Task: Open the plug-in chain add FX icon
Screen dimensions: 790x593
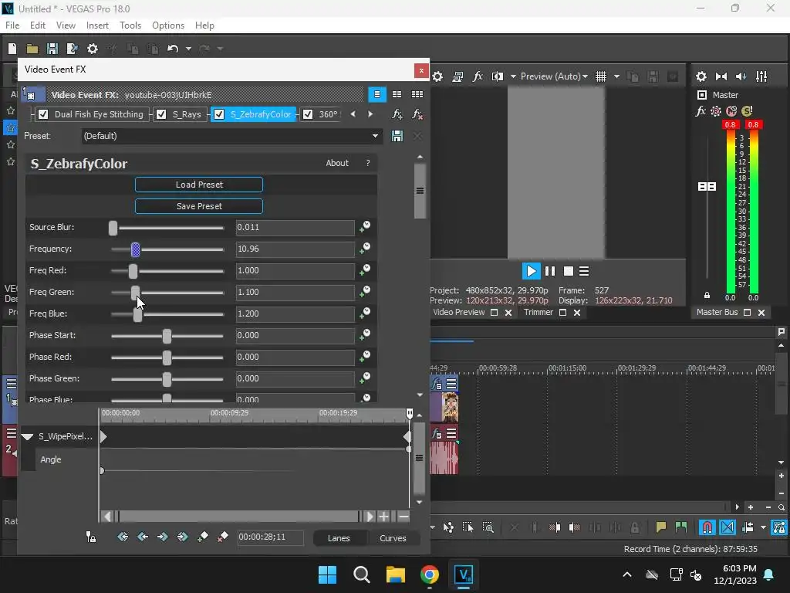Action: click(397, 114)
